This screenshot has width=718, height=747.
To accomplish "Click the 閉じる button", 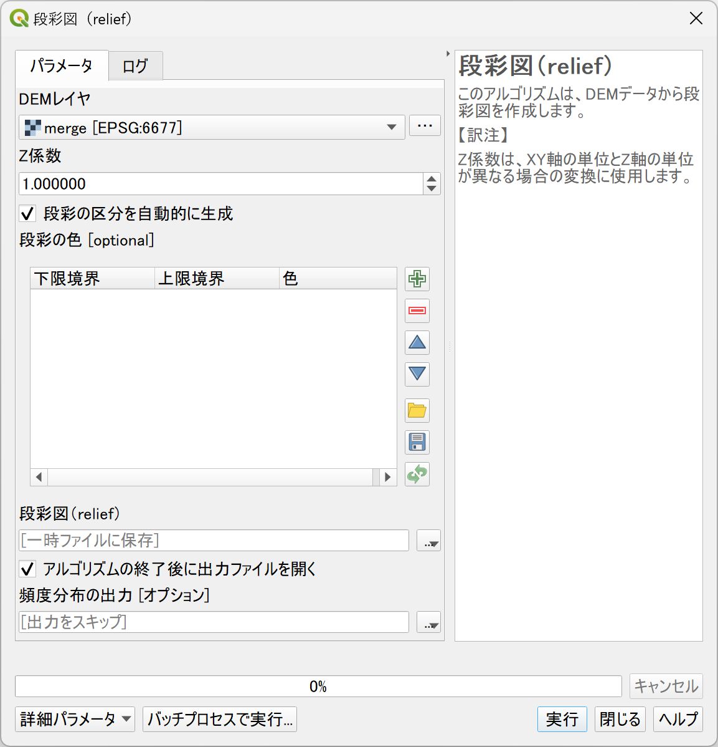I will tap(620, 719).
